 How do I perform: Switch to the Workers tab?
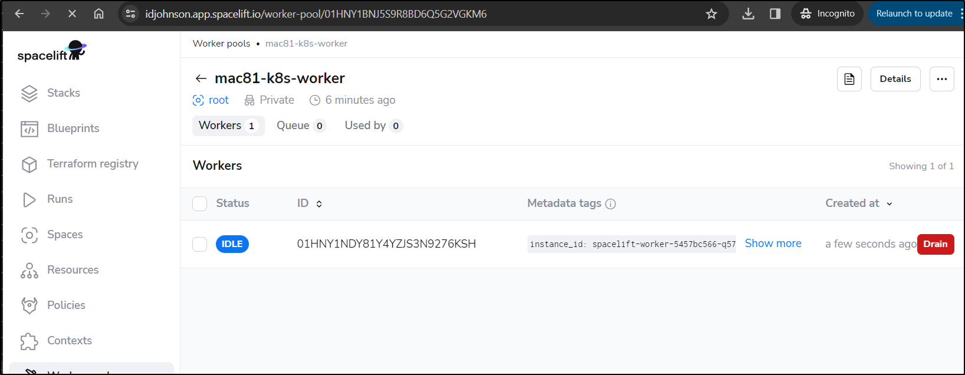coord(228,126)
